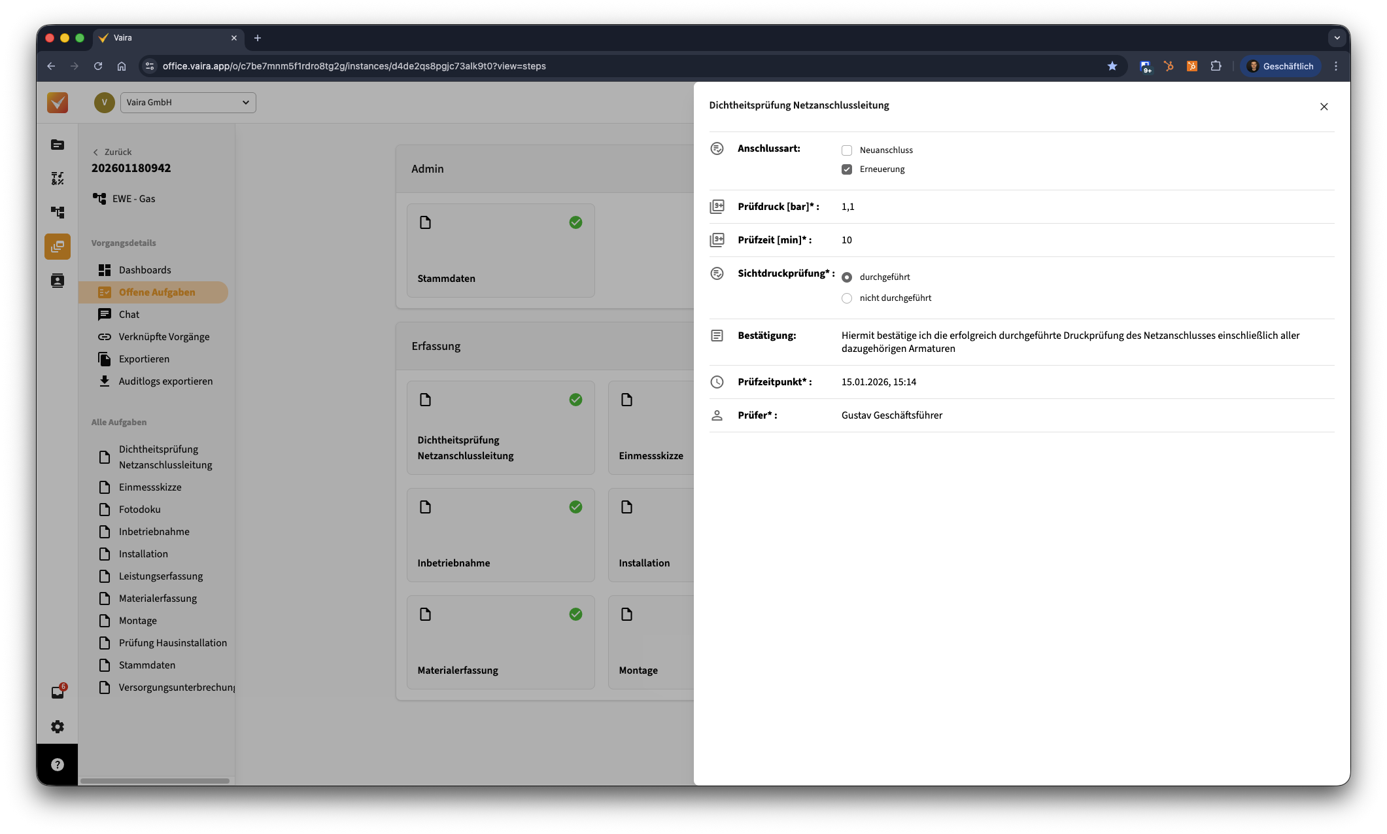Open Dashboards in Vorgangsdetails menu
This screenshot has width=1387, height=834.
[x=145, y=270]
